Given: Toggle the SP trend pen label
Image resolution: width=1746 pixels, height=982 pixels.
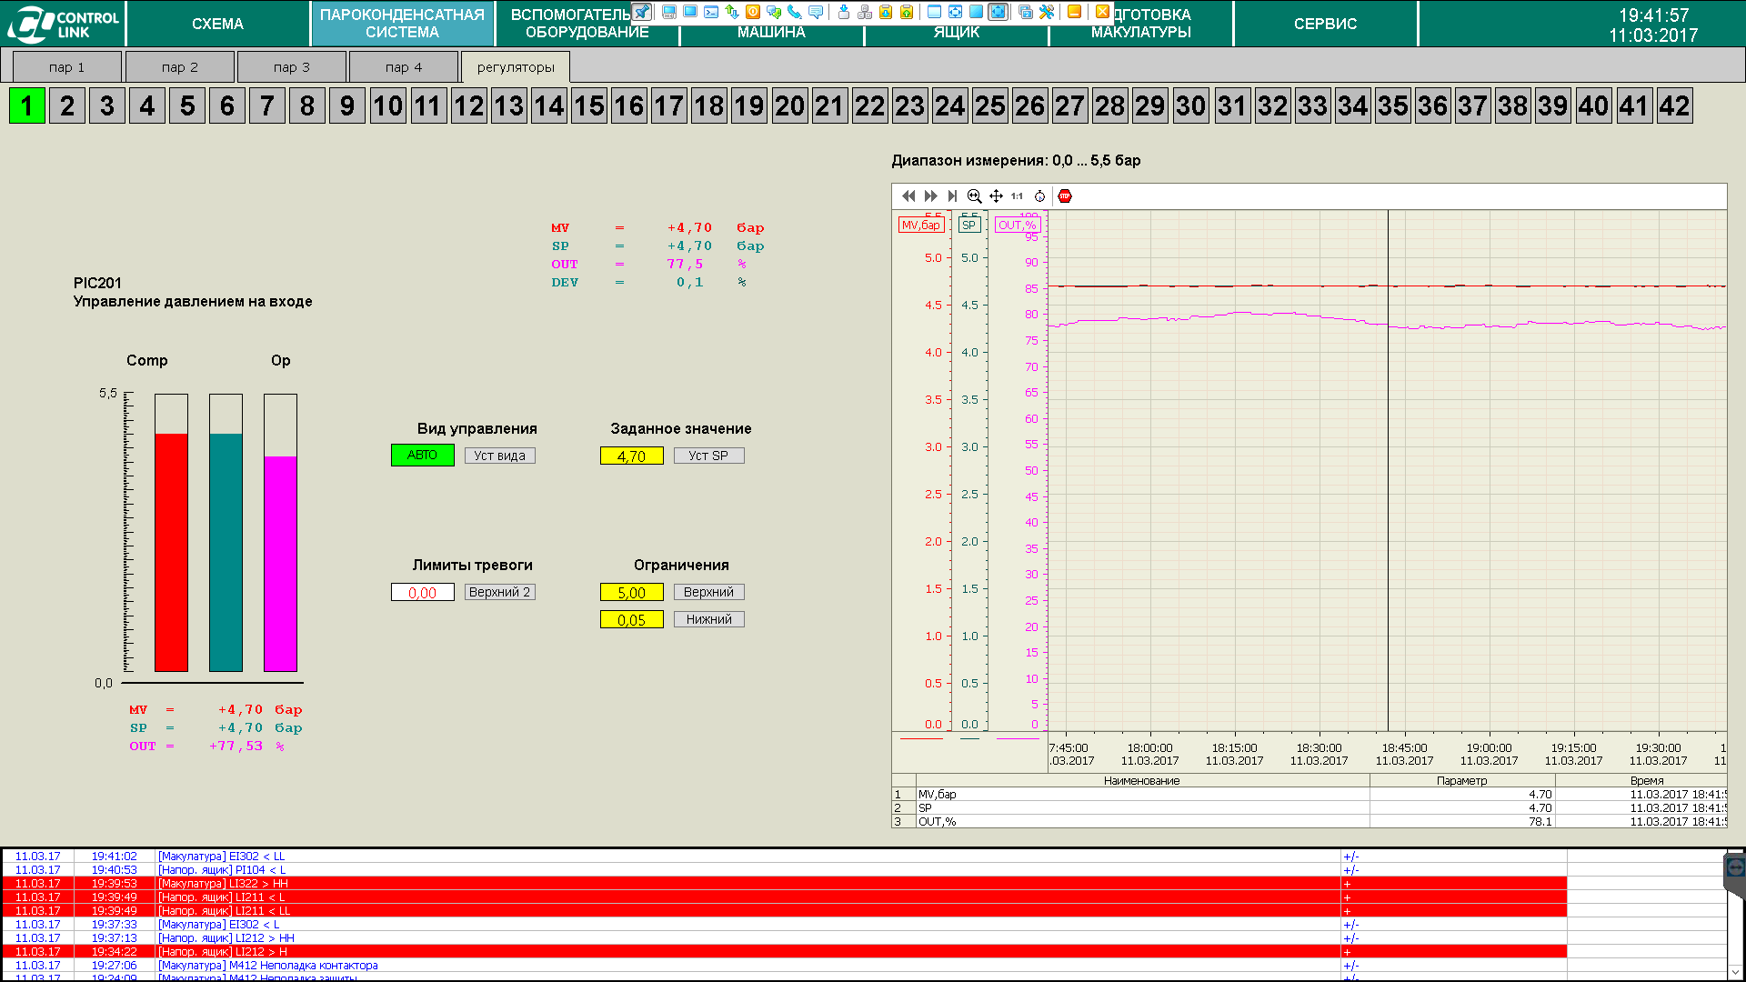Looking at the screenshot, I should click(x=969, y=225).
